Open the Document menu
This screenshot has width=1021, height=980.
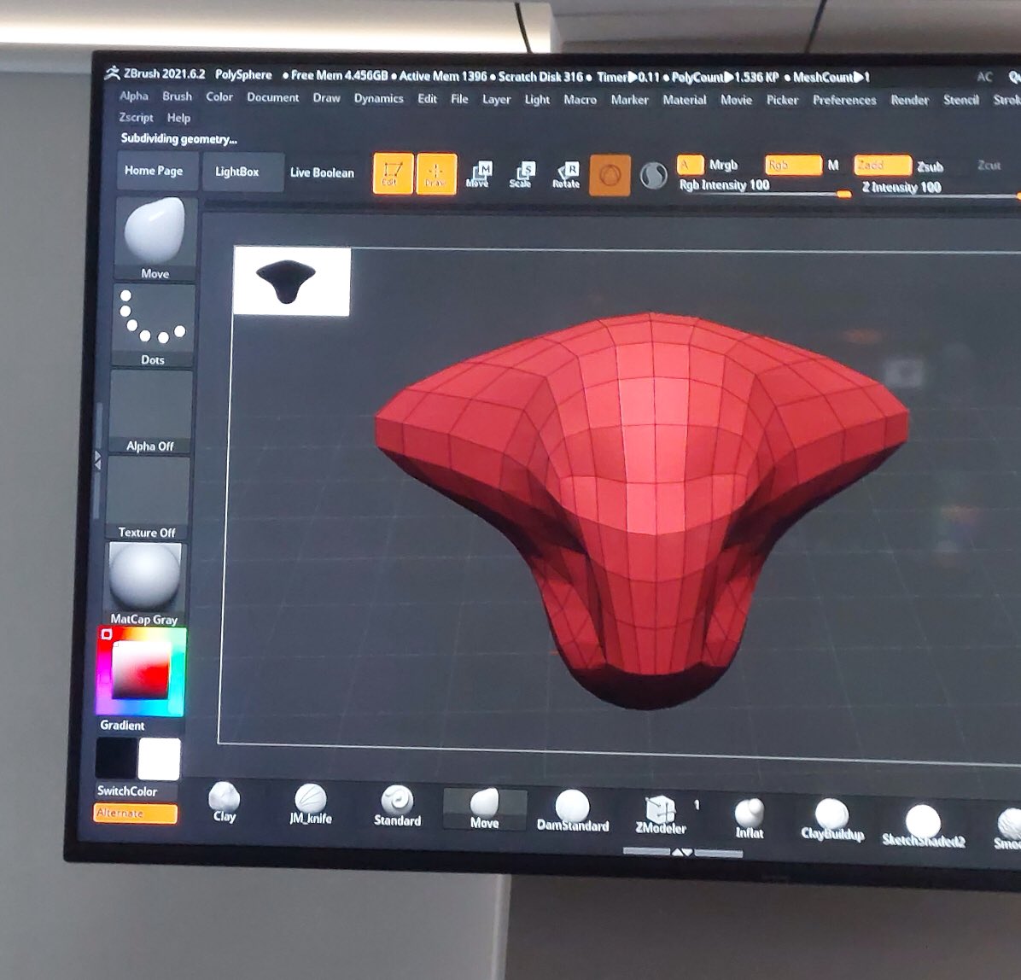[x=273, y=97]
